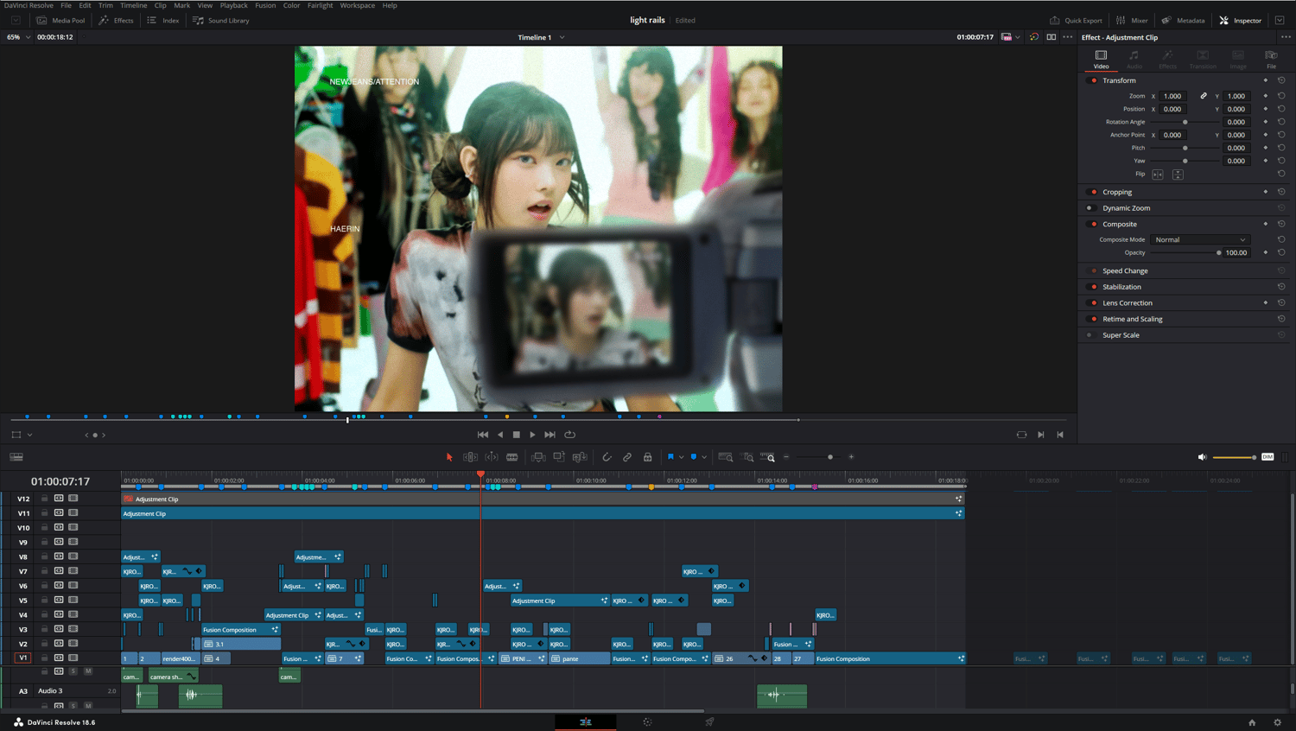This screenshot has width=1296, height=731.
Task: Toggle timeline Snapping magnet icon
Action: (607, 457)
